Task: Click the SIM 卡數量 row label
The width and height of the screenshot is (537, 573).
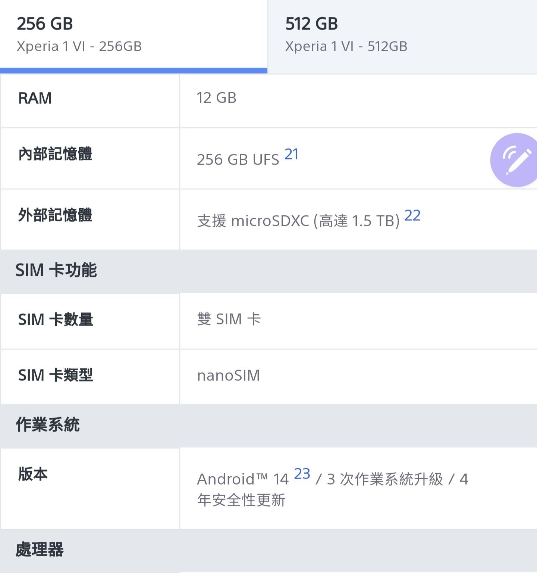Action: pos(55,320)
